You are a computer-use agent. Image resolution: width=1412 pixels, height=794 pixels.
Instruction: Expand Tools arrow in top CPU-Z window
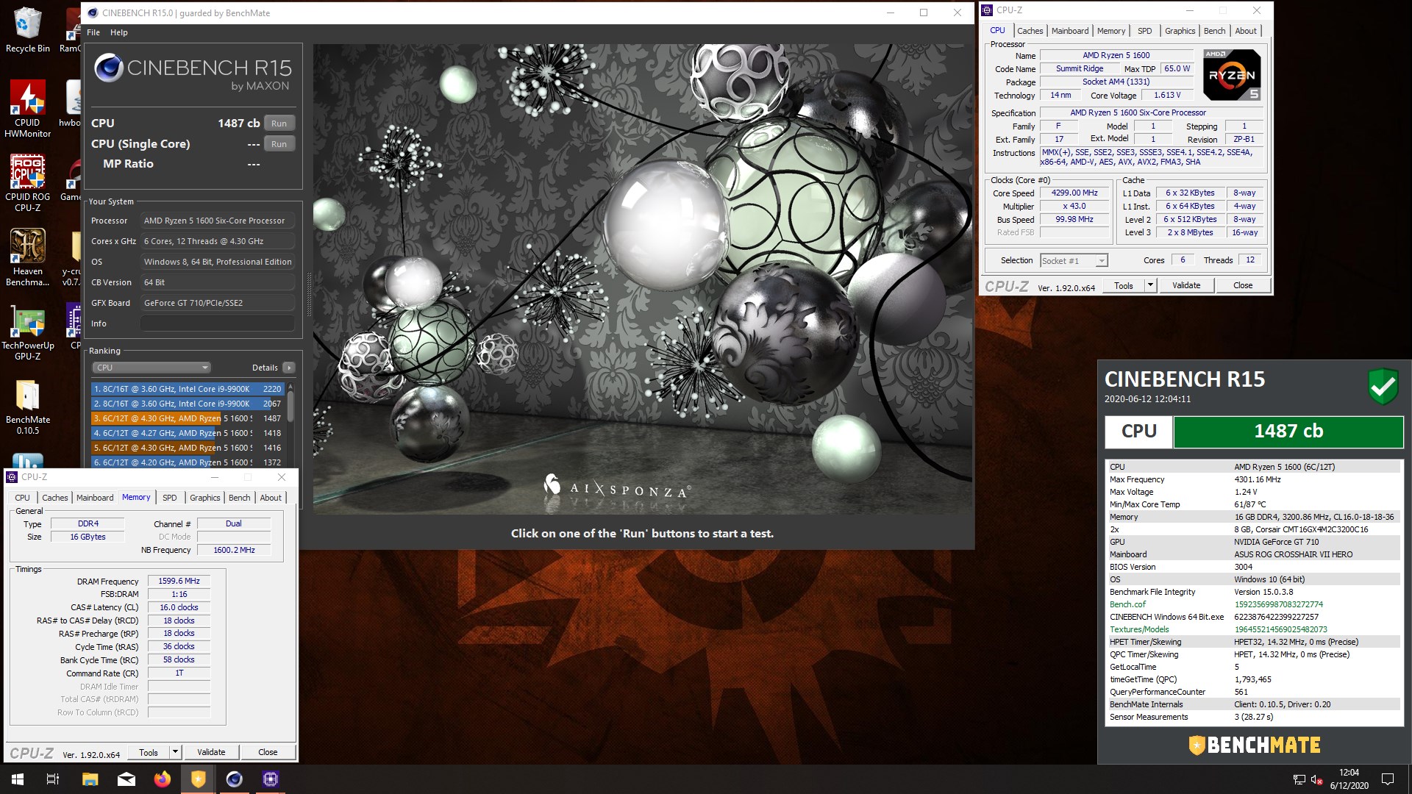(1150, 285)
